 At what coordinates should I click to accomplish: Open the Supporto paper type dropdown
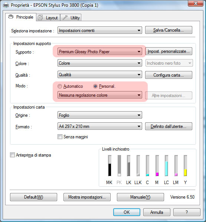click(100, 52)
